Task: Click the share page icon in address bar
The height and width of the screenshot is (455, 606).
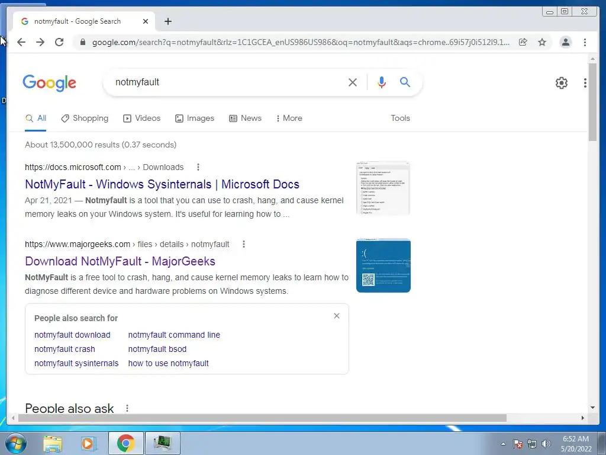Action: [x=523, y=42]
